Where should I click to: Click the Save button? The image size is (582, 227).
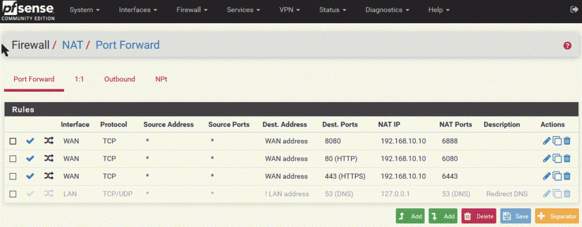(x=516, y=216)
